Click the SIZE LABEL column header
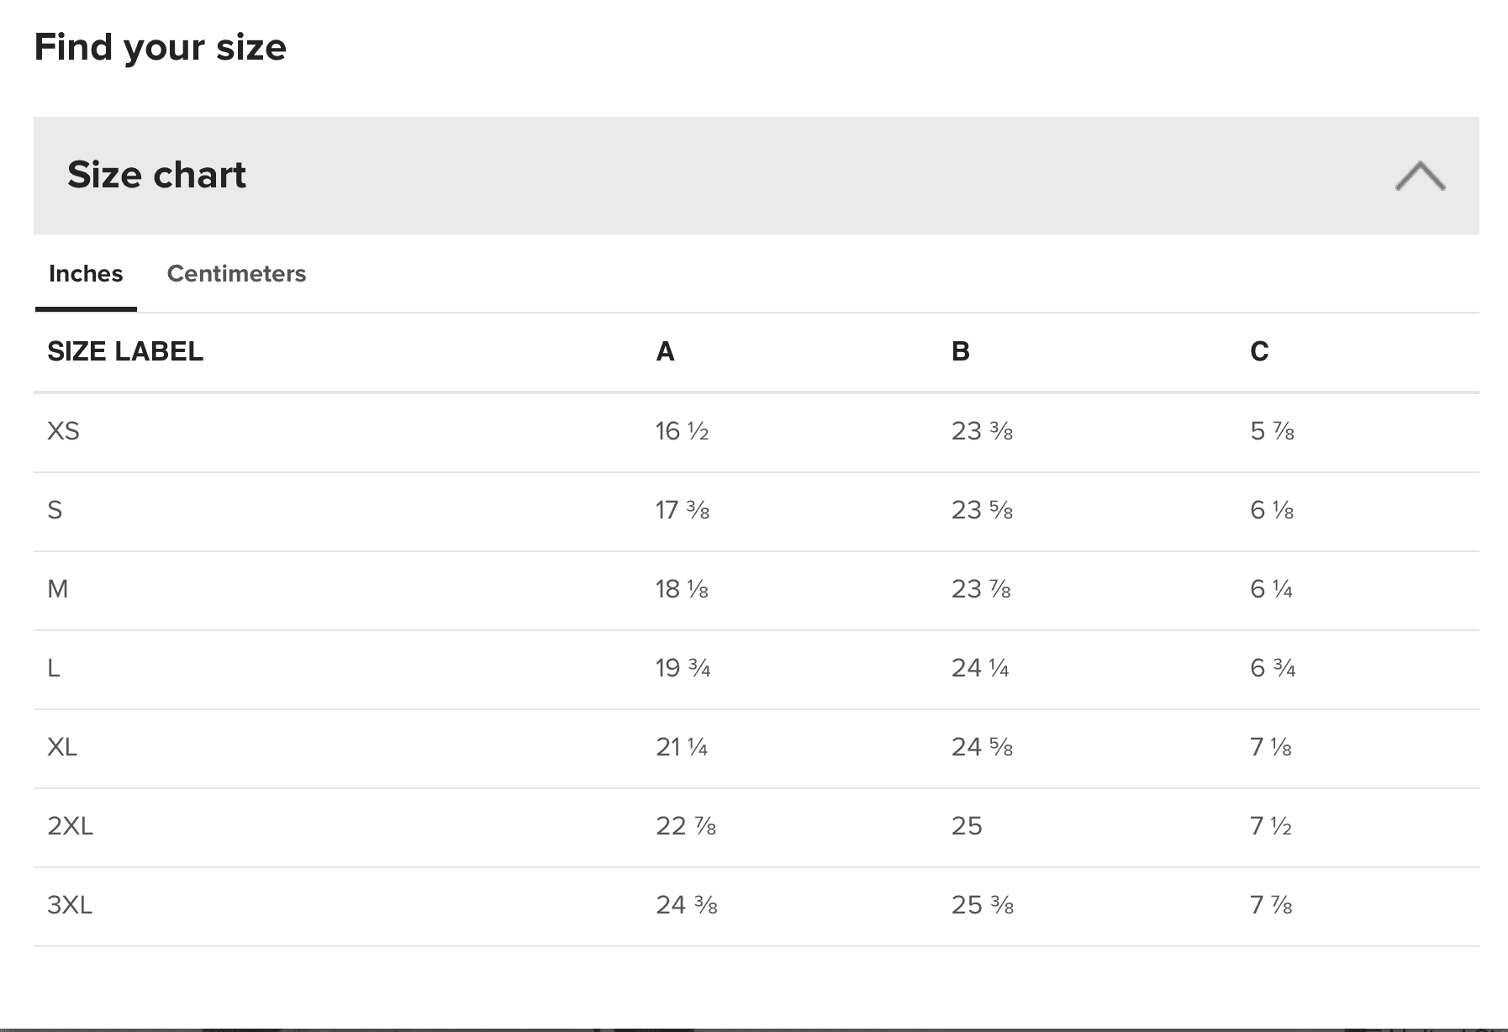The height and width of the screenshot is (1032, 1508). pos(125,351)
